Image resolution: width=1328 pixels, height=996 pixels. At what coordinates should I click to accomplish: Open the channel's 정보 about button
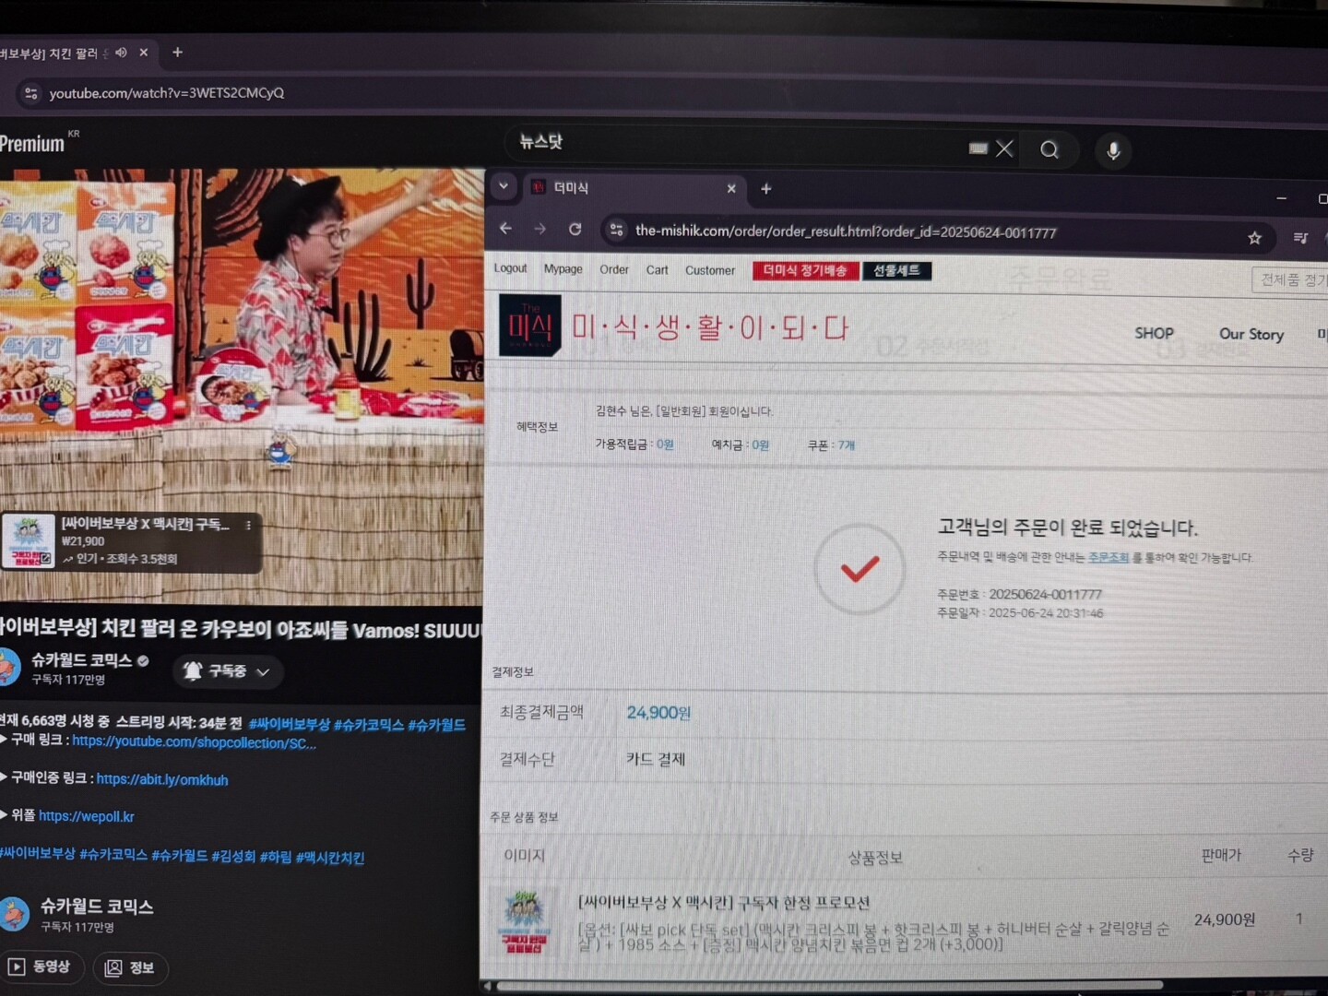click(x=130, y=967)
